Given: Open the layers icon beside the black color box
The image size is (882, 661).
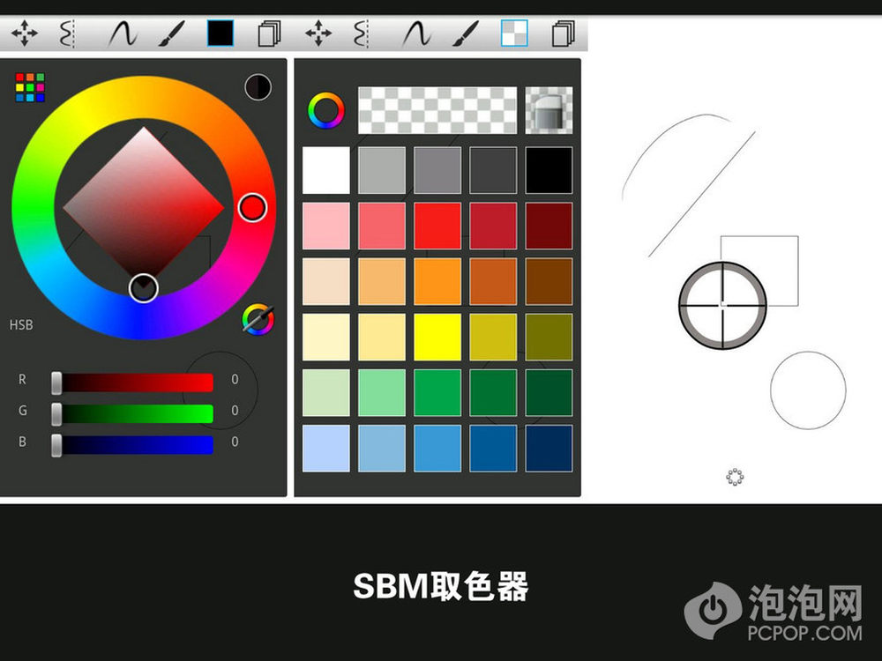Looking at the screenshot, I should tap(269, 34).
